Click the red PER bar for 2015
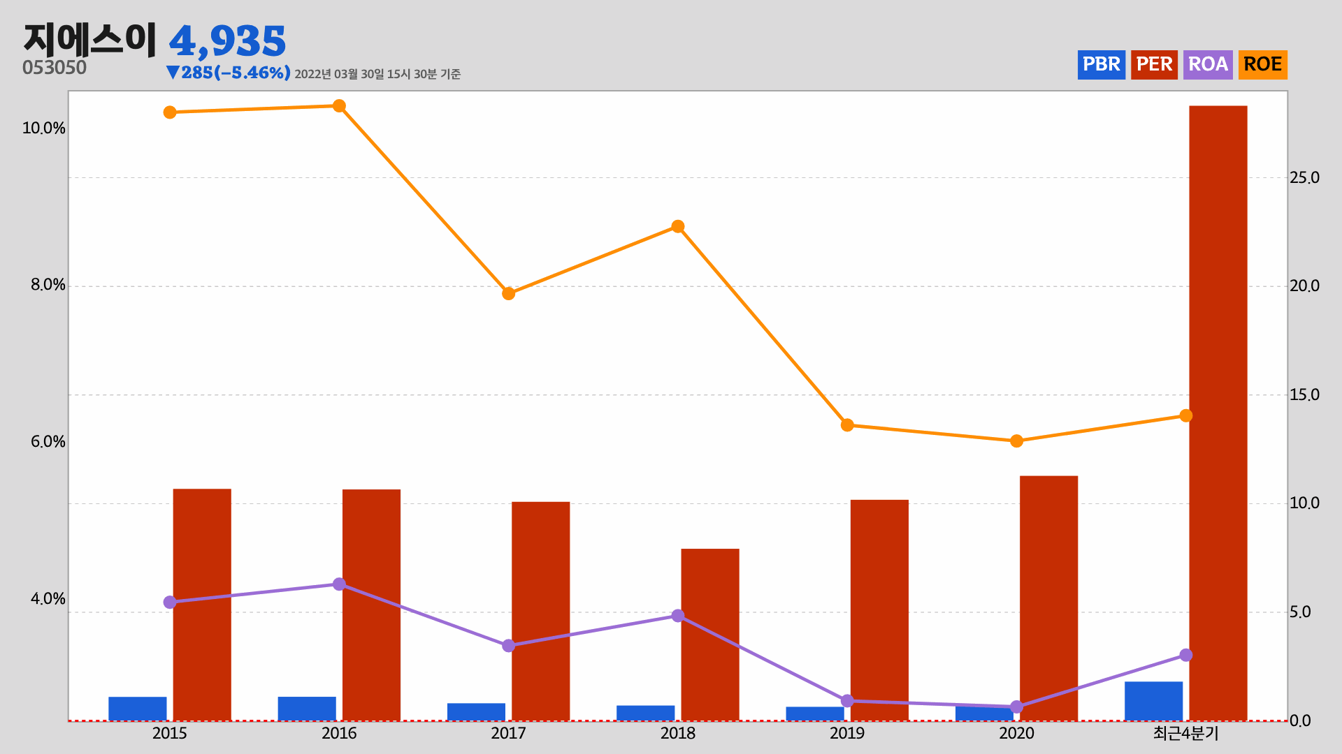 [x=202, y=605]
